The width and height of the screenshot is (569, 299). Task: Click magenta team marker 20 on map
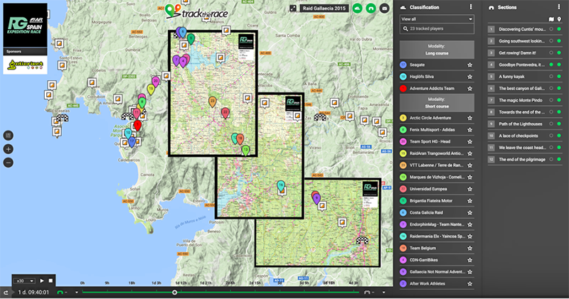point(156,82)
